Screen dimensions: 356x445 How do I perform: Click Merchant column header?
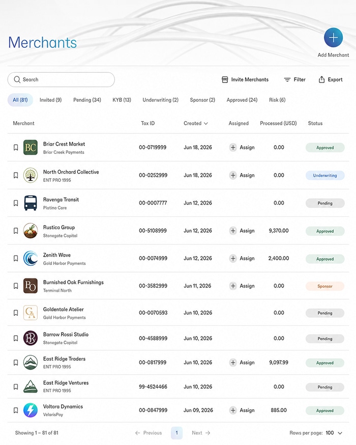(23, 123)
